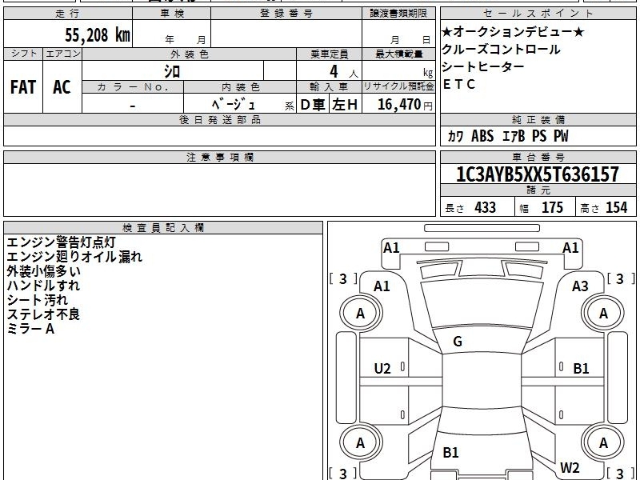Select the FAT shift value

(23, 87)
